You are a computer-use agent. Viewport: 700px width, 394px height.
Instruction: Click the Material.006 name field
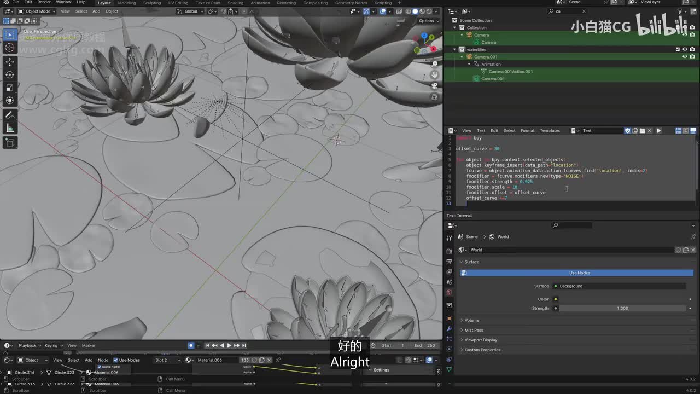pyautogui.click(x=217, y=360)
